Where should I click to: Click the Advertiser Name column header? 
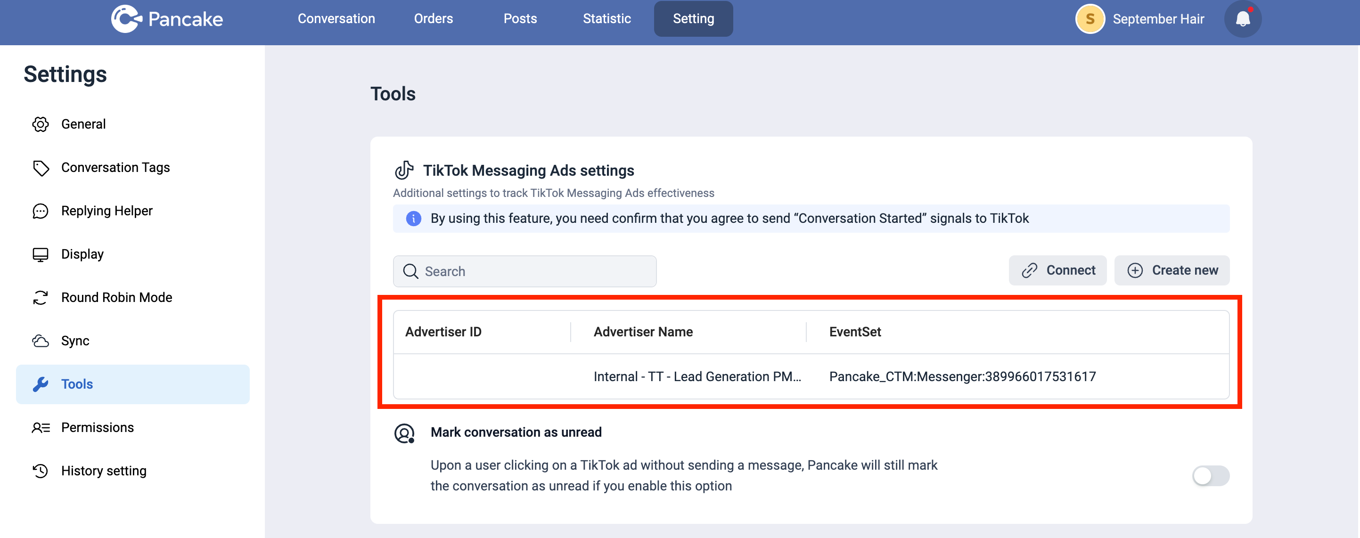642,332
